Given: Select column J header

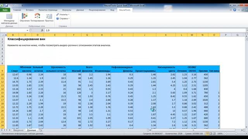Looking at the screenshot, I should (x=145, y=35).
